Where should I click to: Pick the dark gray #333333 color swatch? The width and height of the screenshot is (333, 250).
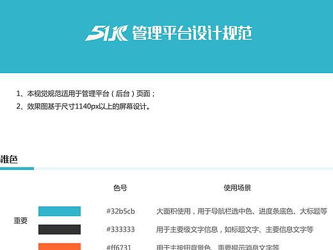(x=60, y=229)
